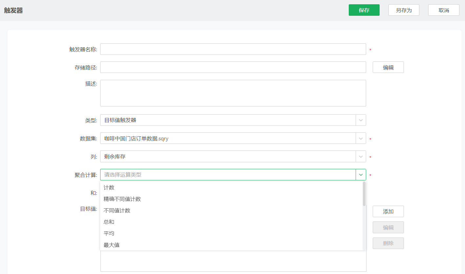Select 最大值 aggregation option
This screenshot has width=465, height=274.
click(x=112, y=245)
